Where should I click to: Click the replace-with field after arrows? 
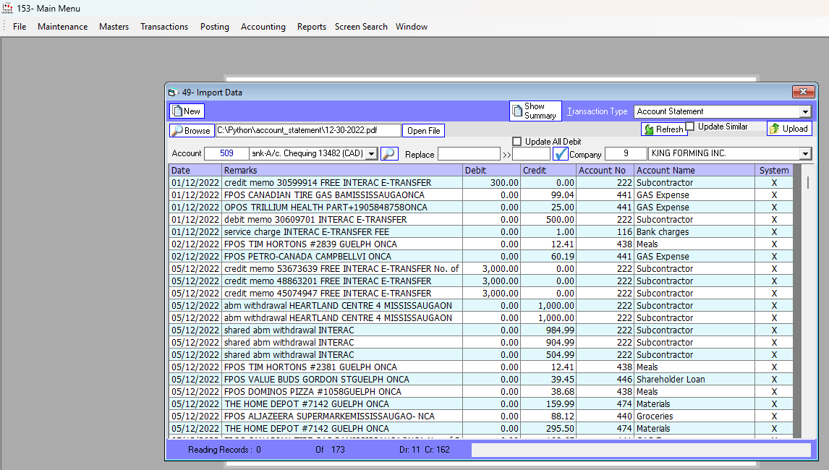[x=532, y=154]
